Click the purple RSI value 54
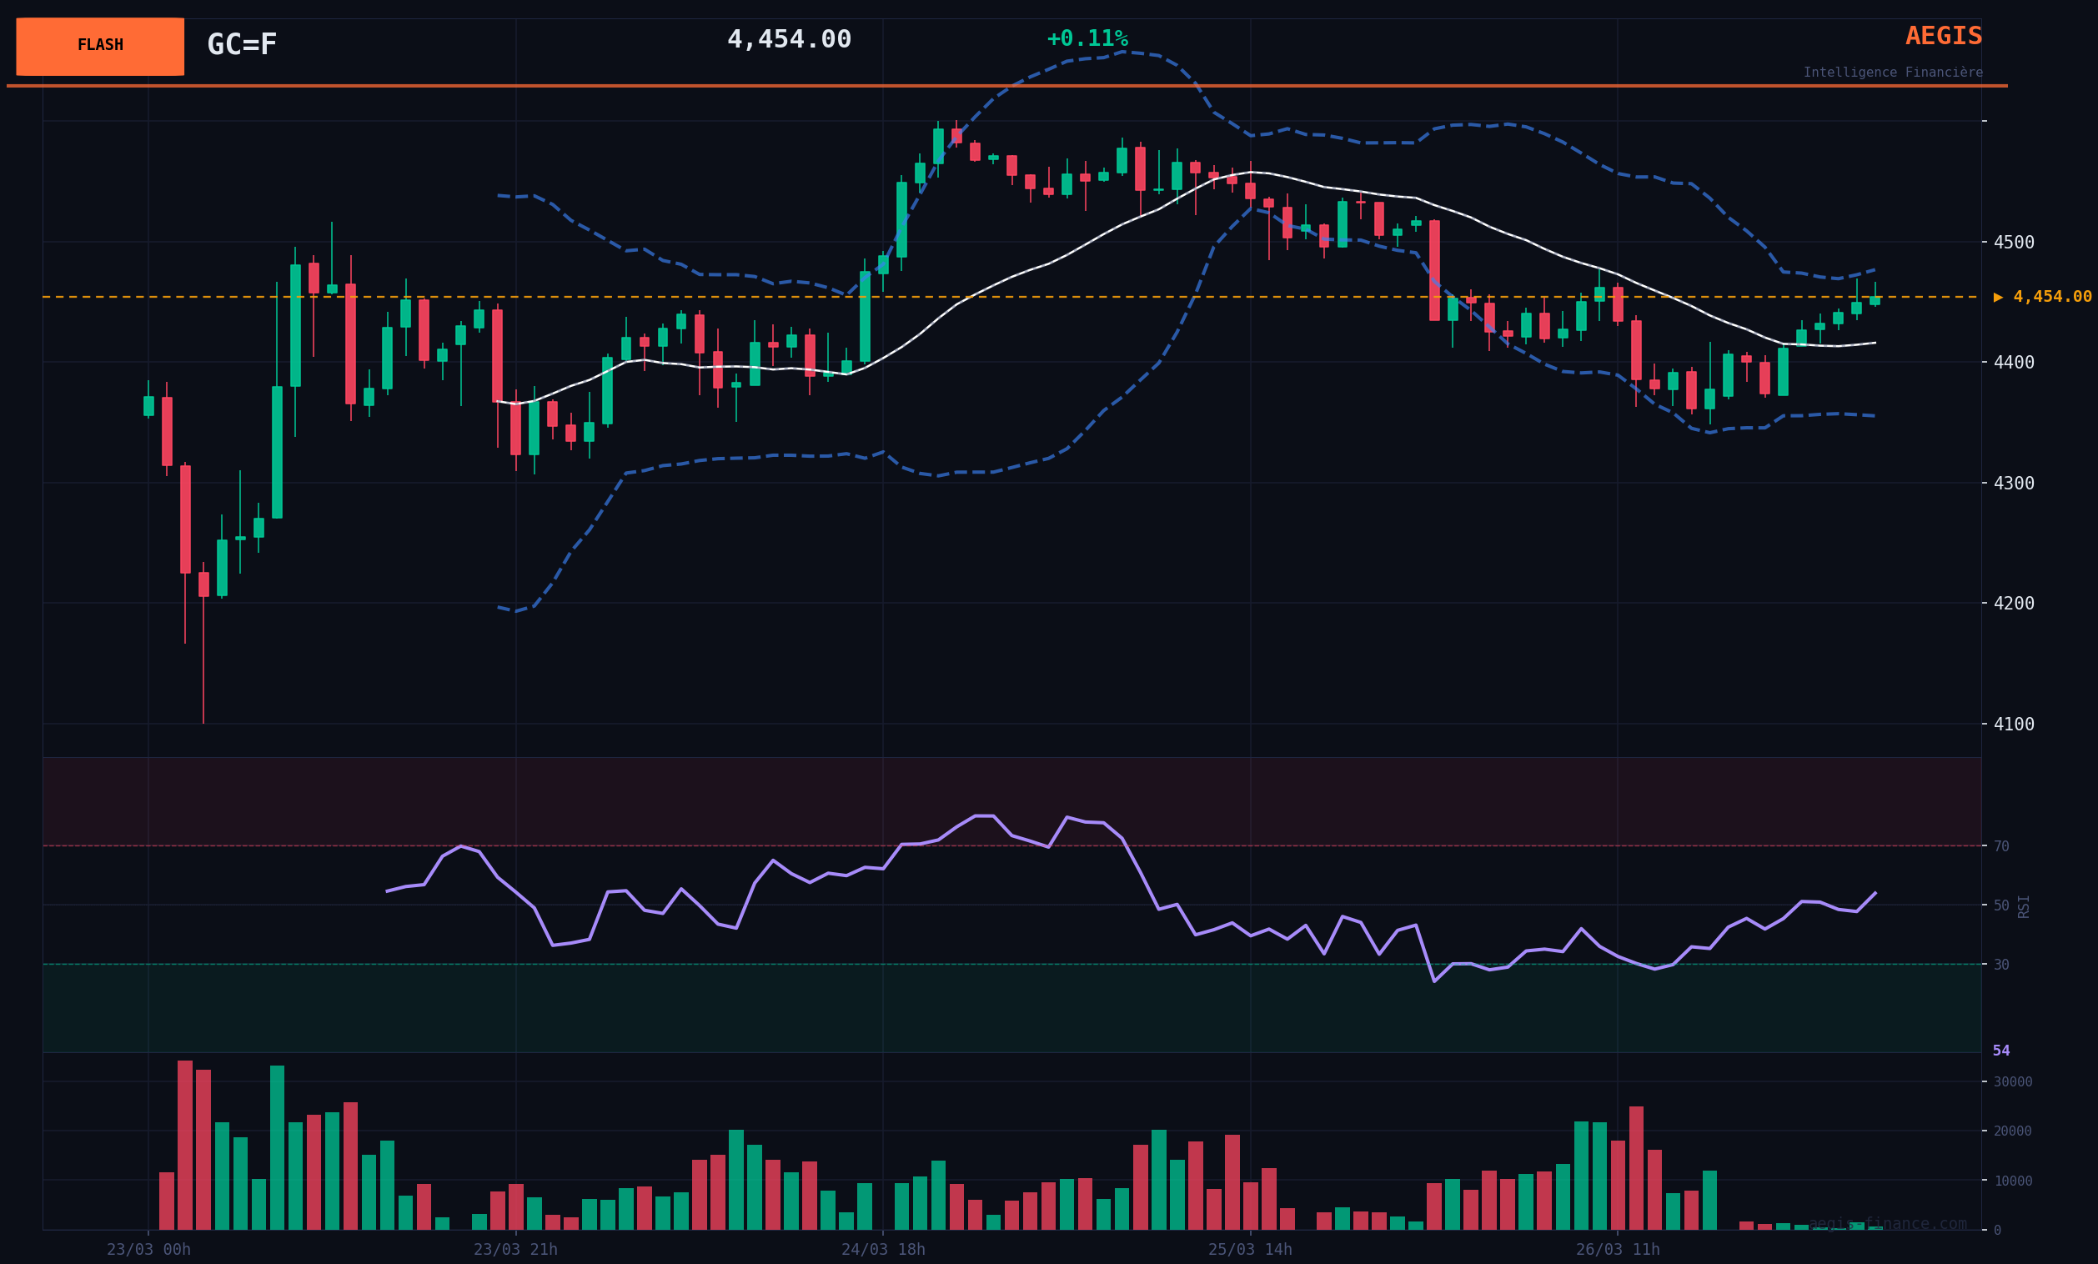Image resolution: width=2098 pixels, height=1264 pixels. click(2001, 1051)
